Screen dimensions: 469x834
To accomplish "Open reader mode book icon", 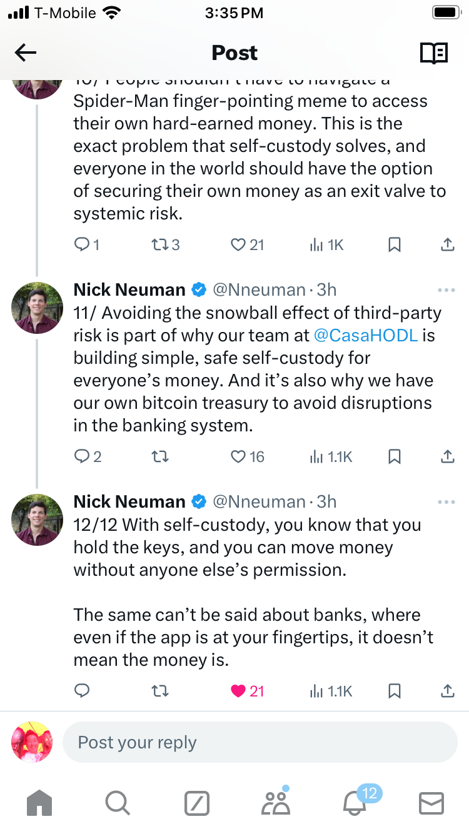I will (433, 53).
